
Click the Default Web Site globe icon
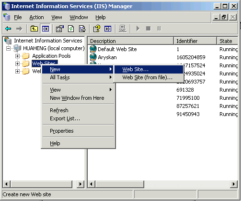tap(93, 49)
